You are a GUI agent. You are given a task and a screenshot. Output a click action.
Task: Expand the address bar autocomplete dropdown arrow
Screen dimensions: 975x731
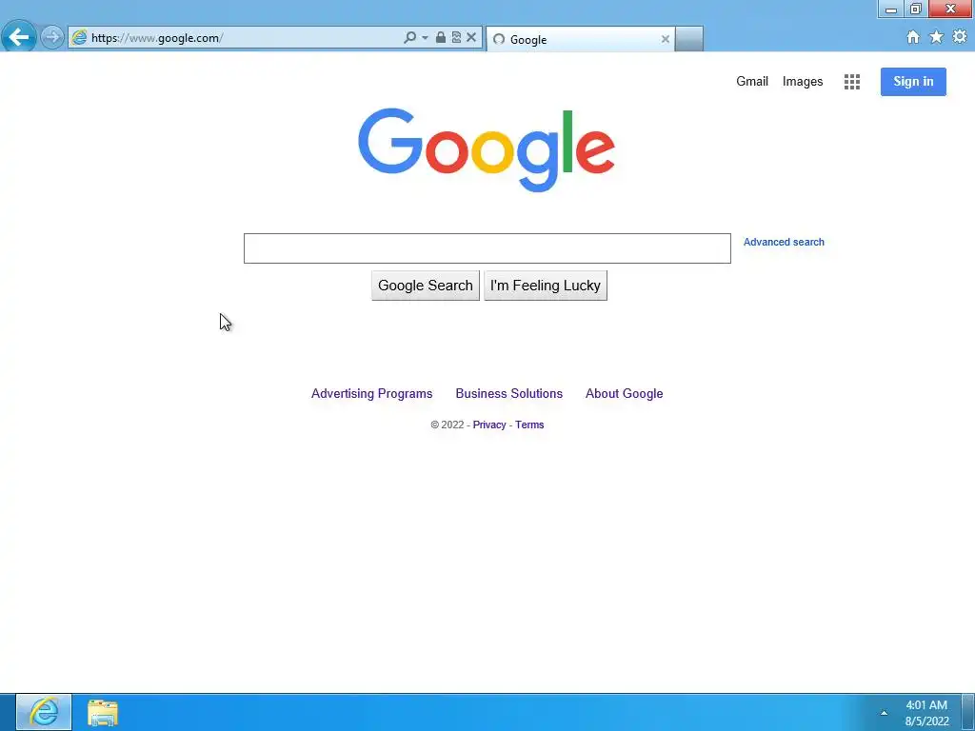point(425,38)
